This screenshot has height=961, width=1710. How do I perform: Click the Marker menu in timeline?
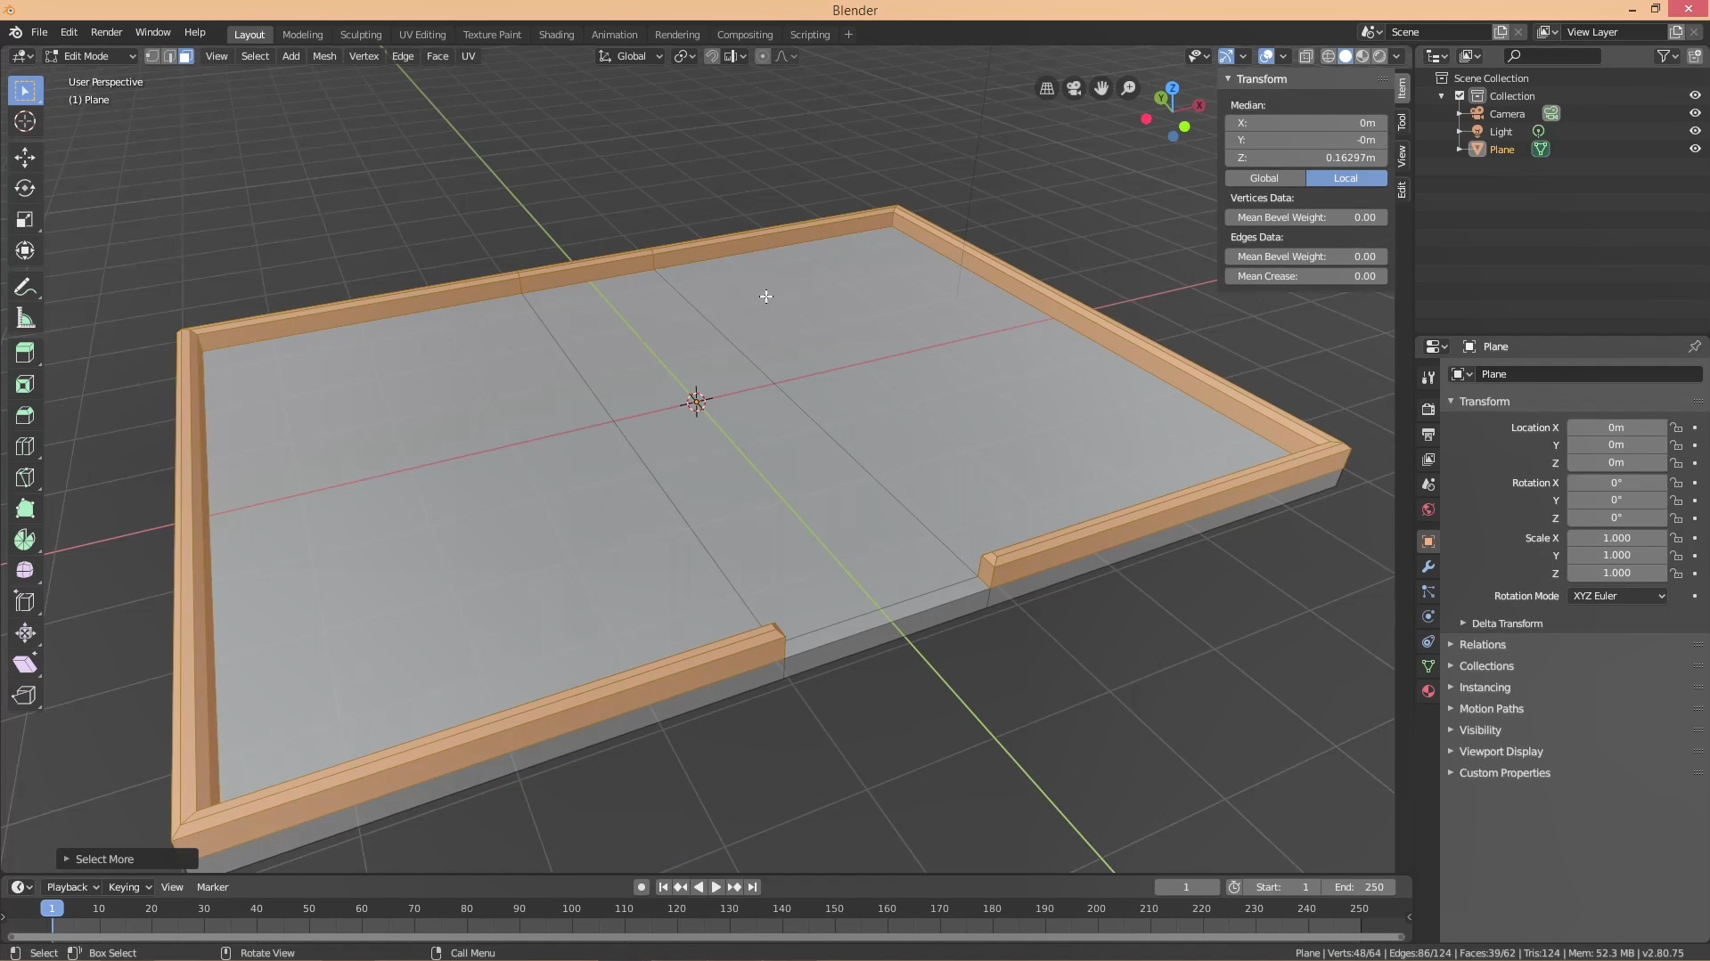coord(212,887)
